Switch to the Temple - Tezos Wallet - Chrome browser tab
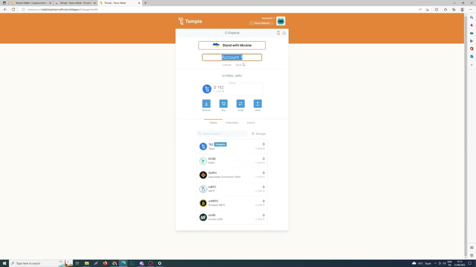Screen dimensions: 476x267 75,3
